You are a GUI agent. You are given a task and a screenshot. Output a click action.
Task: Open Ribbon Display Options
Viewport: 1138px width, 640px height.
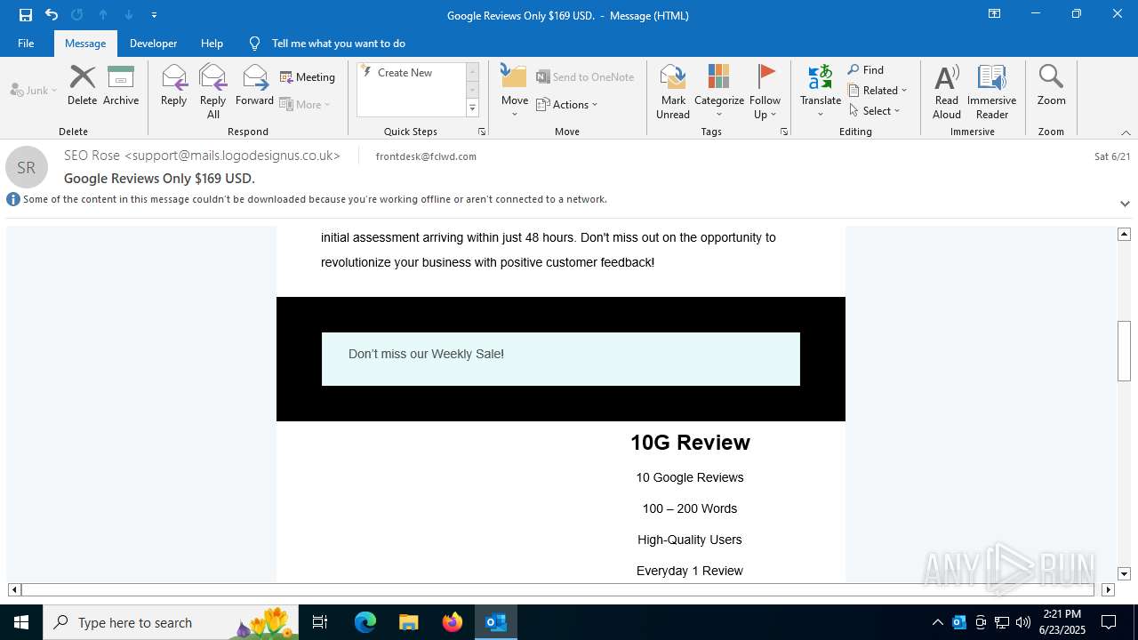click(x=995, y=14)
